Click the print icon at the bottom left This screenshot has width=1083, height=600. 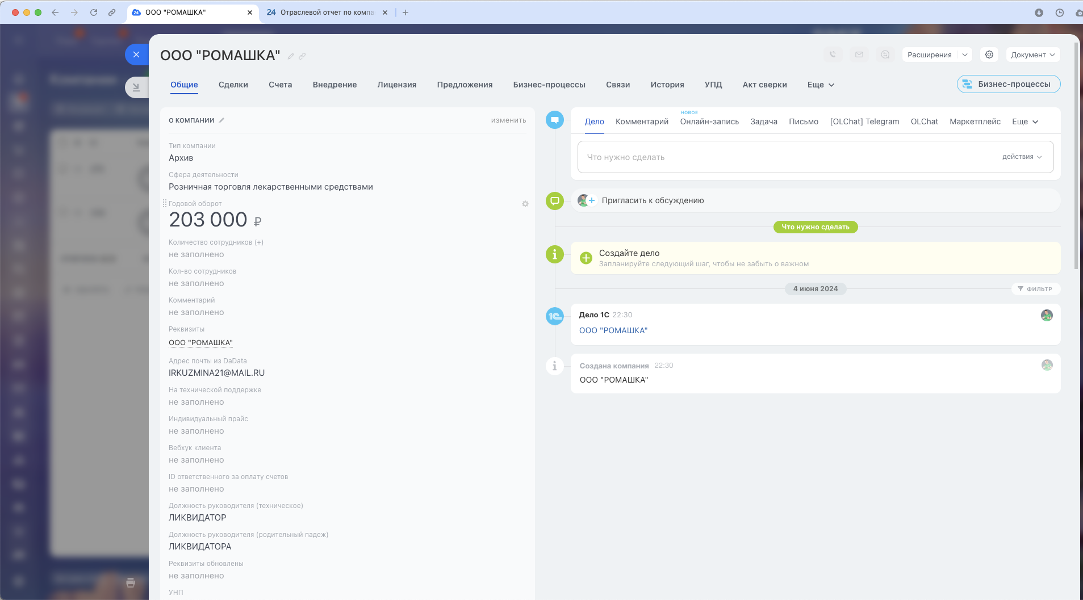click(131, 582)
